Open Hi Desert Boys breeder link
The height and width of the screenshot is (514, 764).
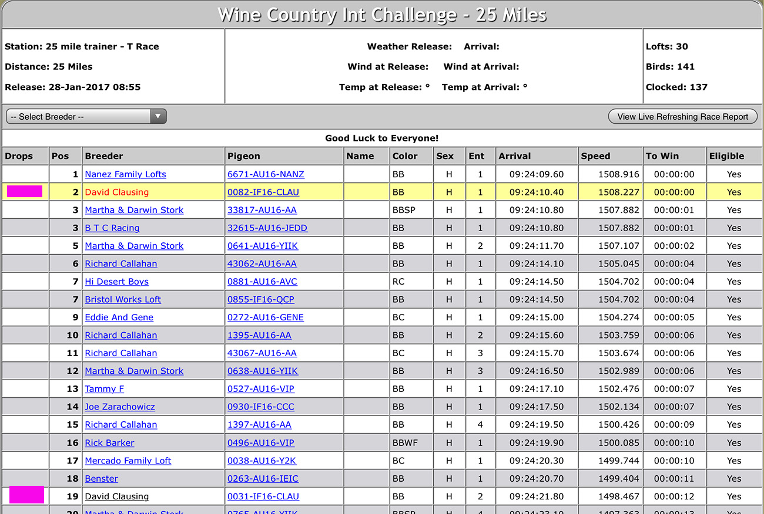116,282
